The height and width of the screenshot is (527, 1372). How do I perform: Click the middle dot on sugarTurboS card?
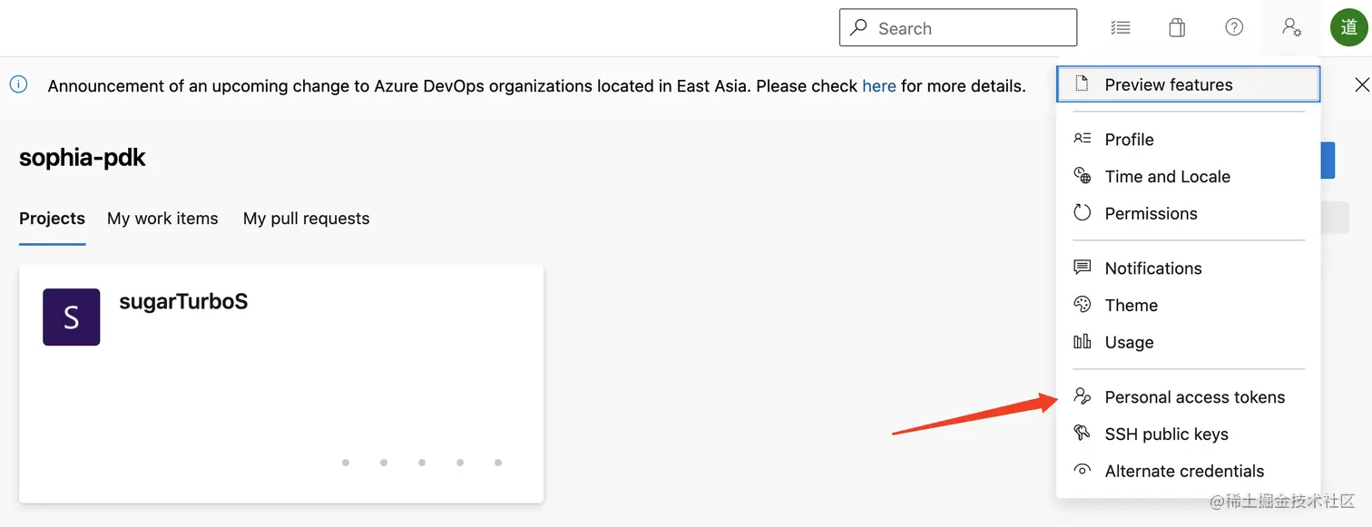[x=422, y=463]
